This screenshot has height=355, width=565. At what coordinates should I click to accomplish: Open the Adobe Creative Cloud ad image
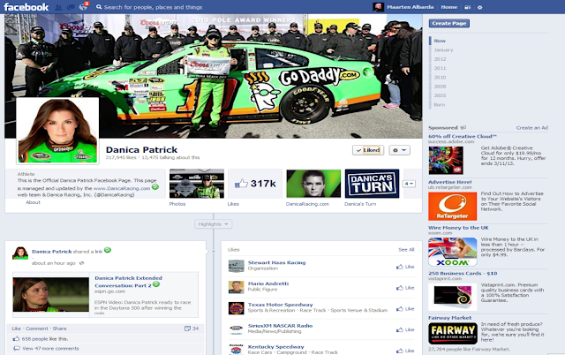coord(446,161)
